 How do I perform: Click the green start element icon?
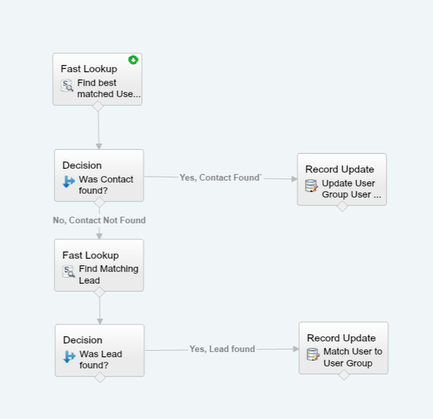tap(133, 60)
